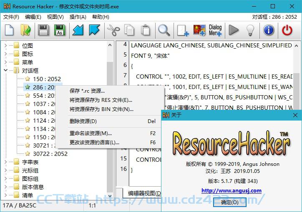Open the 编辑(E) menu
The image size is (302, 212).
pyautogui.click(x=33, y=17)
